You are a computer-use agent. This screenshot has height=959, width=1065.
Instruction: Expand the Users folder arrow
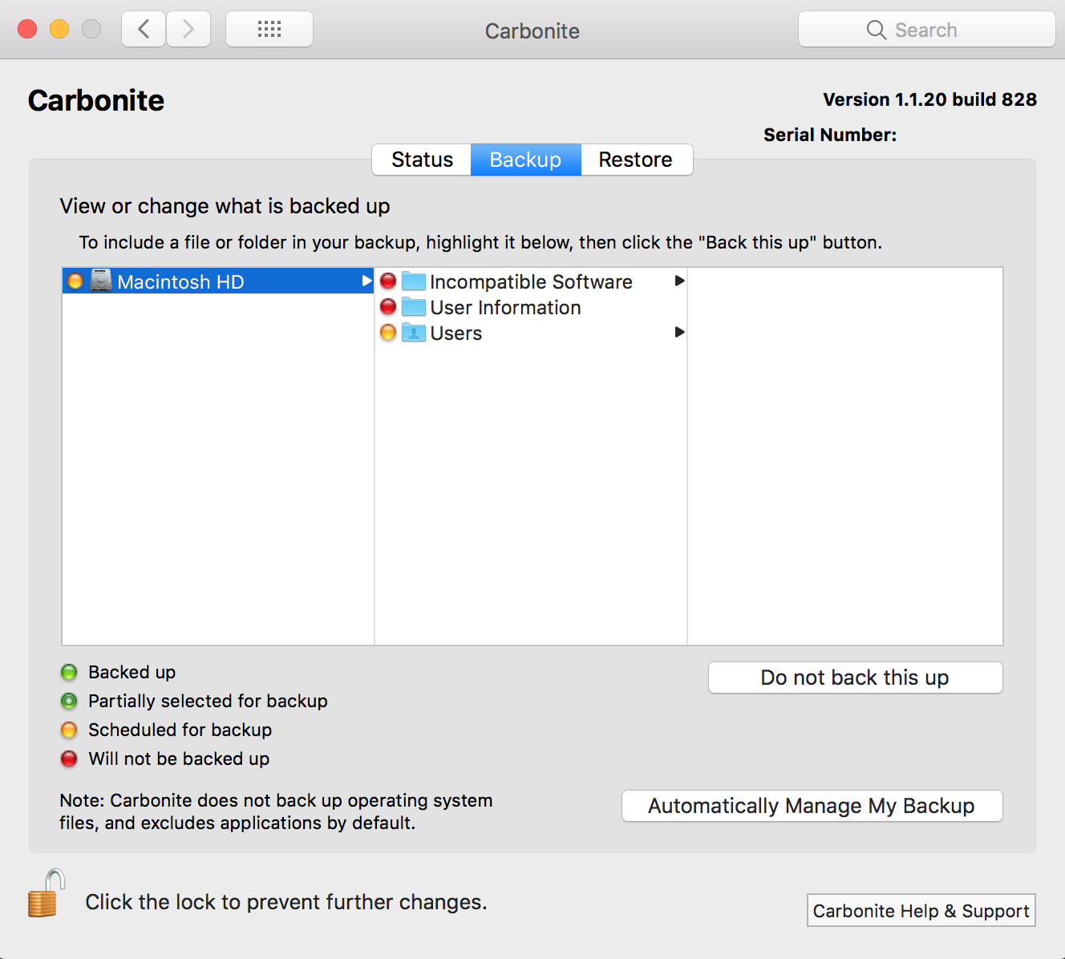coord(679,332)
